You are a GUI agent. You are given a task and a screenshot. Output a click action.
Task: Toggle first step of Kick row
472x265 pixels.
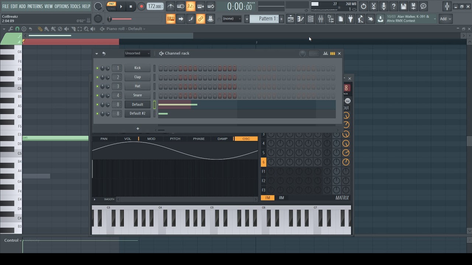tap(161, 68)
